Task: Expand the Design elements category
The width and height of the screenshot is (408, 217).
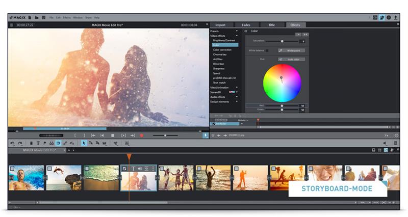Action: pos(237,101)
